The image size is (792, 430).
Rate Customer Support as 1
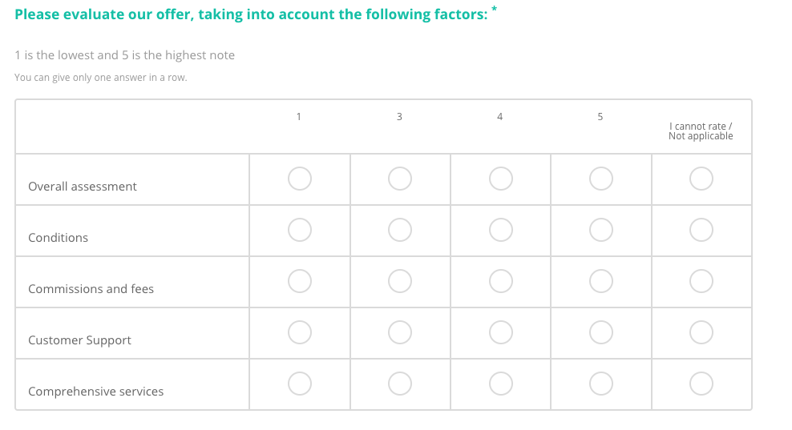(x=300, y=332)
